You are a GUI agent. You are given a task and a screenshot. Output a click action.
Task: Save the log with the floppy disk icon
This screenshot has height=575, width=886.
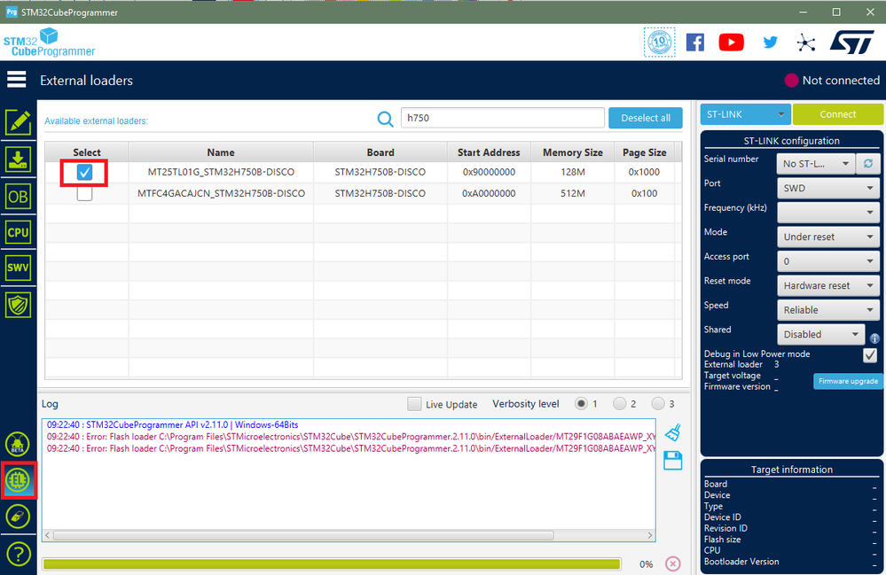673,461
